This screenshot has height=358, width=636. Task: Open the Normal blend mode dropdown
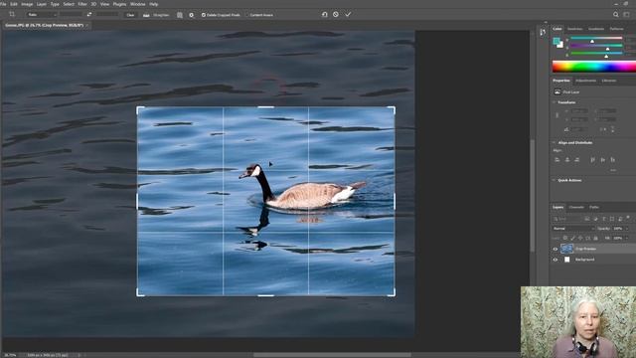pyautogui.click(x=573, y=229)
